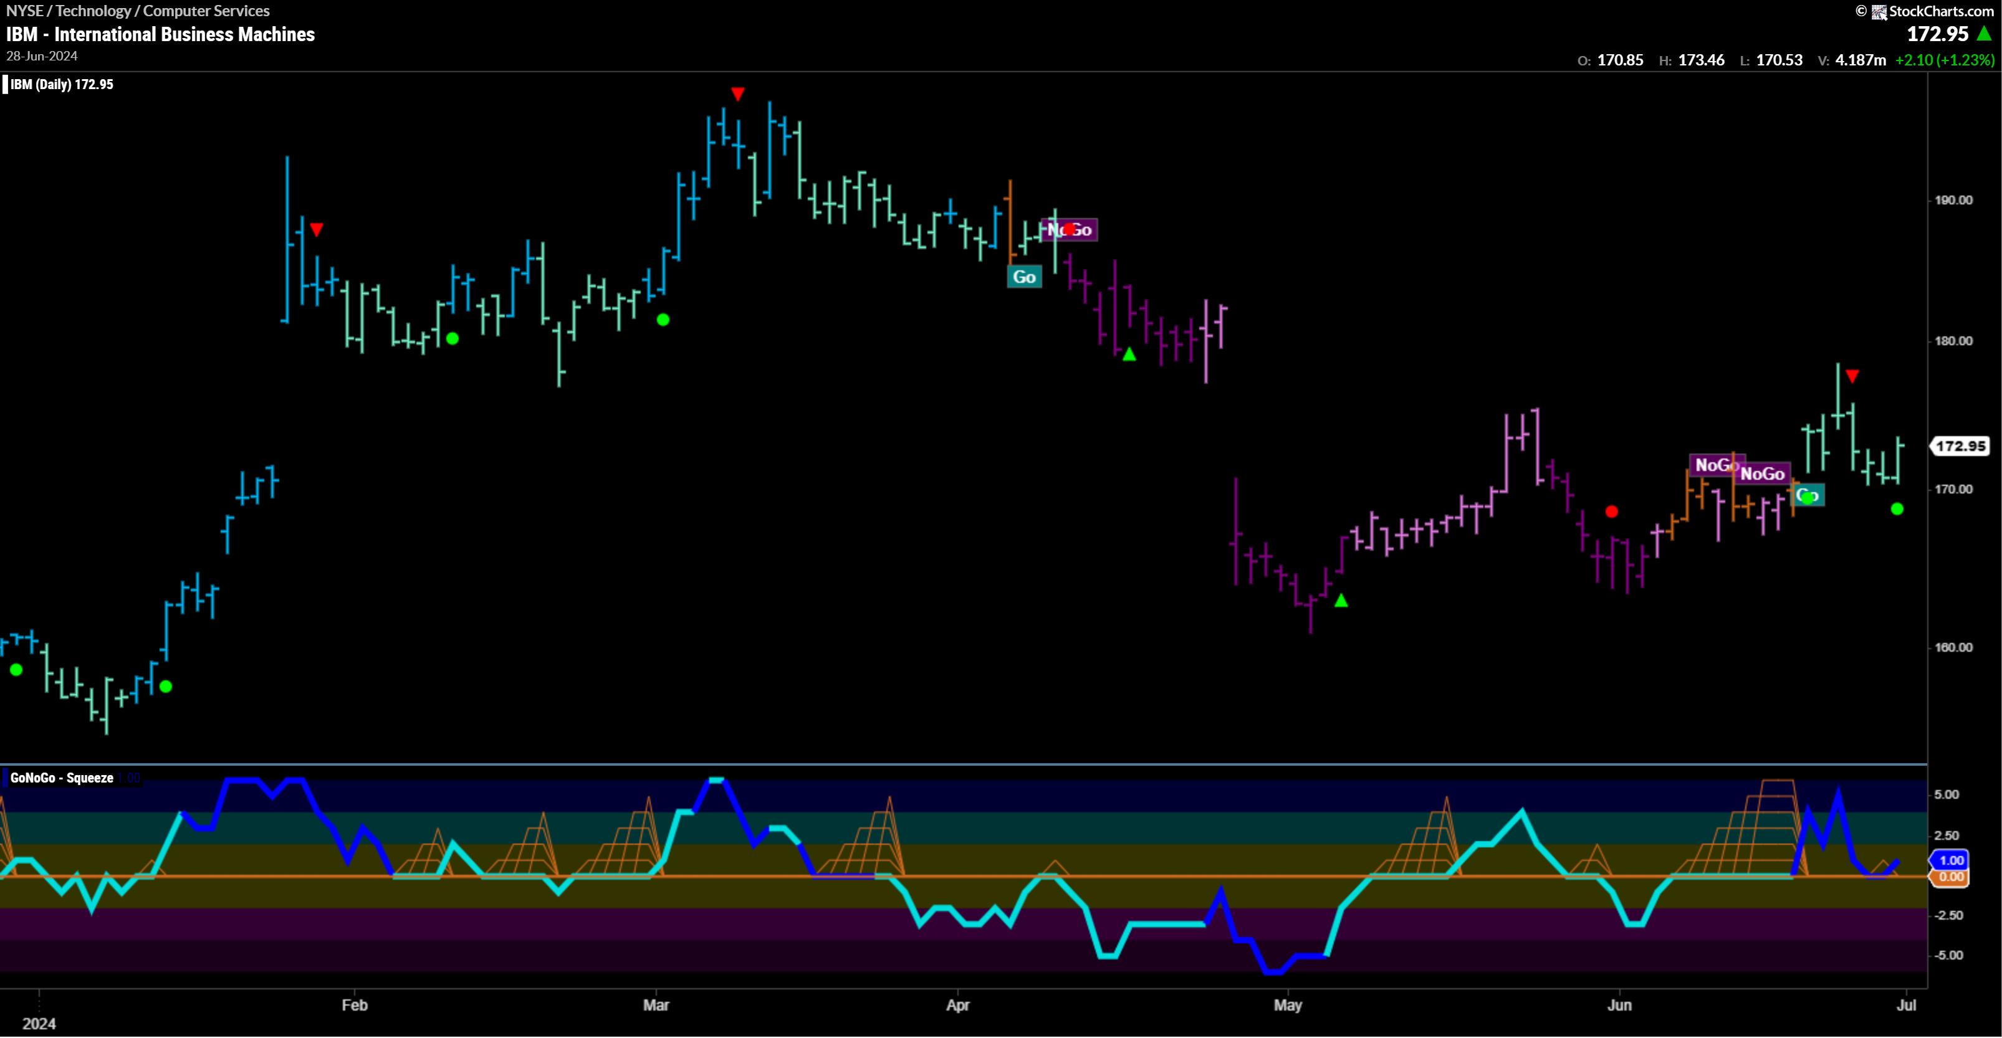Click the 172.95 current price tag on axis
The height and width of the screenshot is (1038, 2002).
1960,446
